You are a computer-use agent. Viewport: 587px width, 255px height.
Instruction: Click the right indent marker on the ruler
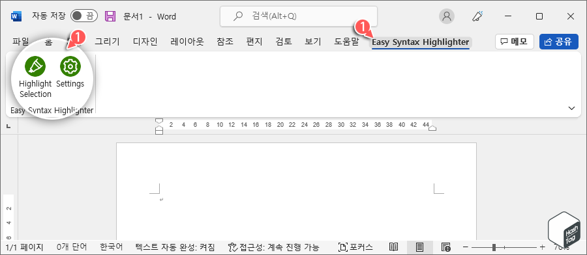[432, 128]
